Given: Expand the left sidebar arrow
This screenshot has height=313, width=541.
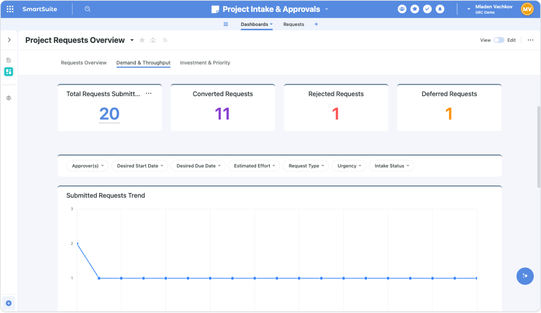Looking at the screenshot, I should tap(9, 40).
